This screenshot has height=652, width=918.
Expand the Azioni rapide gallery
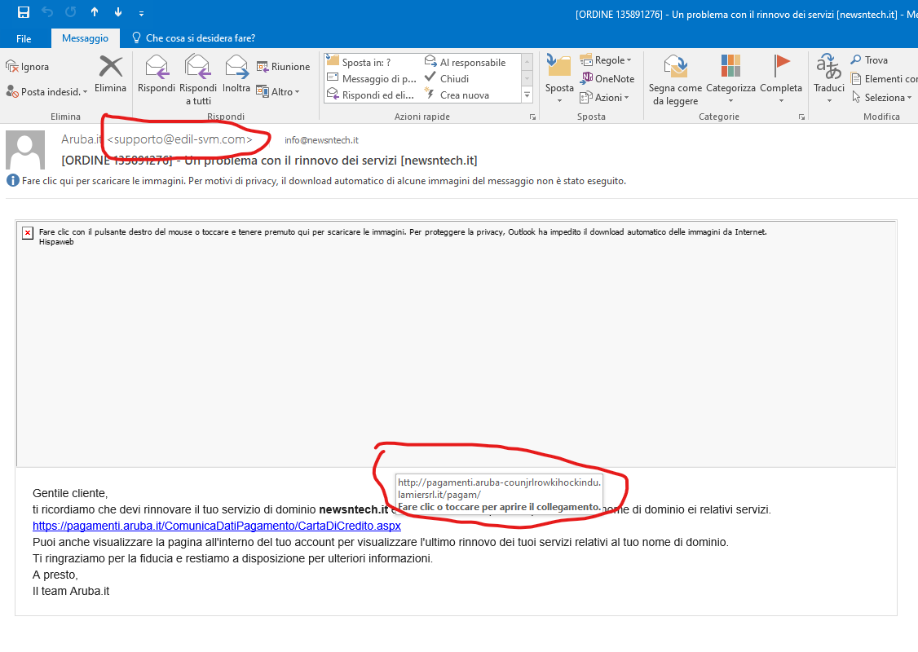[x=527, y=95]
